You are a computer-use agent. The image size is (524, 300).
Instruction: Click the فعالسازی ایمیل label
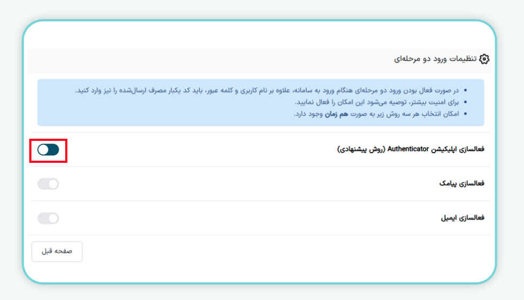(463, 218)
